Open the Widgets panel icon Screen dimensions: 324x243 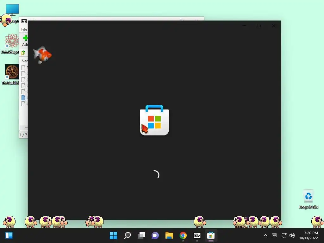point(9,235)
